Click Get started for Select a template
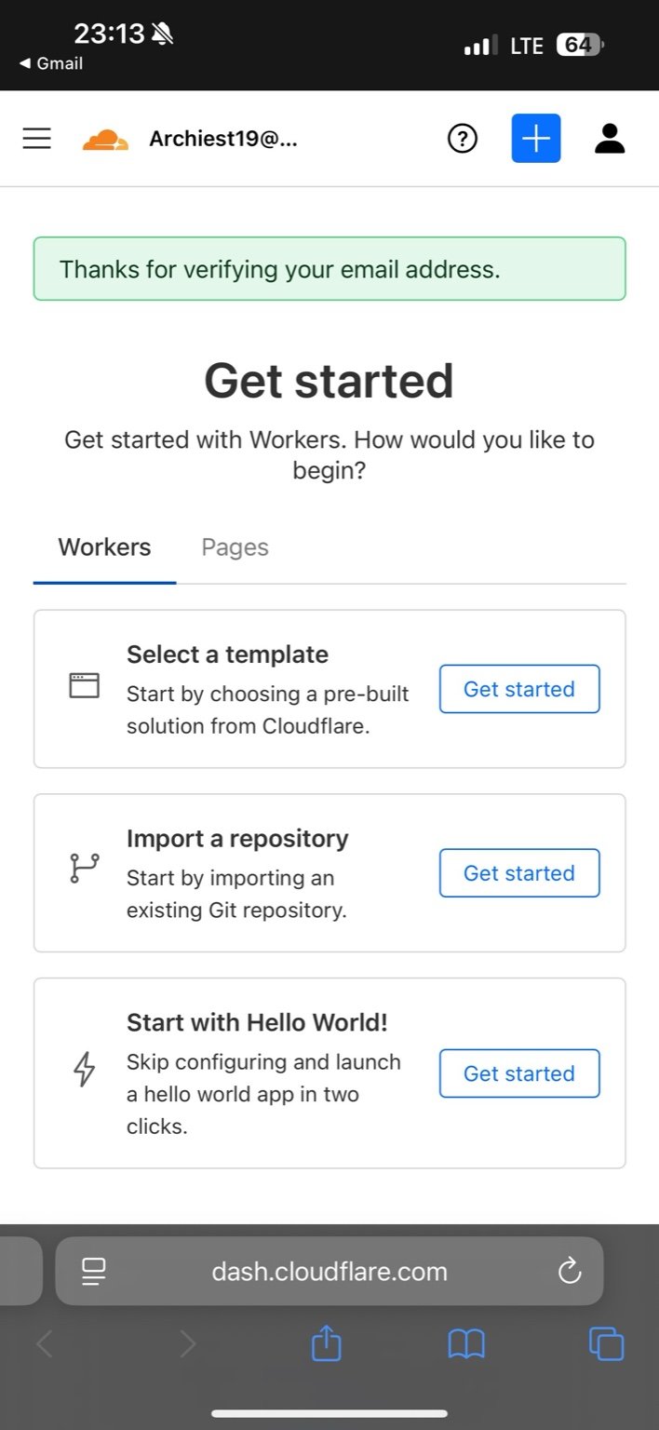This screenshot has height=1430, width=659. (x=519, y=689)
